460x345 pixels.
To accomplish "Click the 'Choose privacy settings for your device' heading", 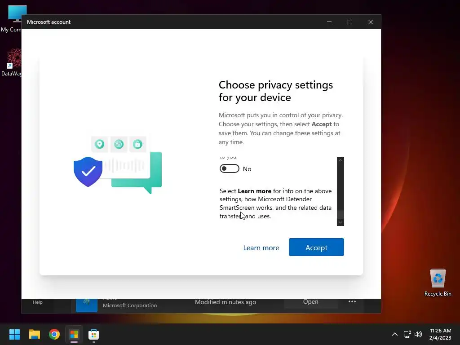I will pos(276,91).
